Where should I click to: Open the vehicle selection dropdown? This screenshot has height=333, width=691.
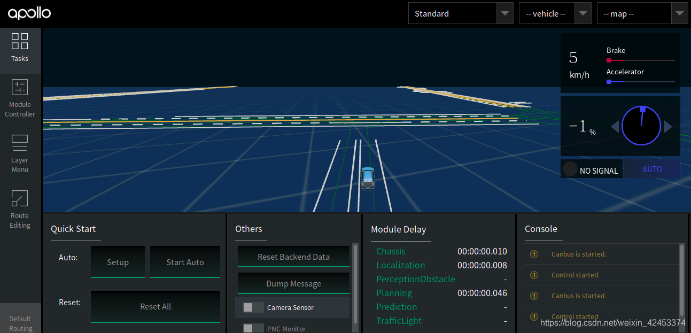[555, 13]
